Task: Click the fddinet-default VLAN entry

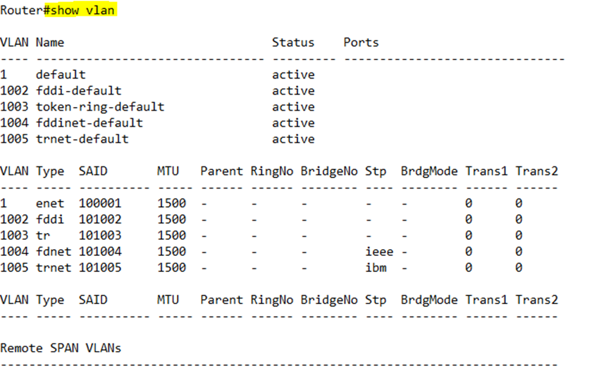Action: [x=89, y=123]
